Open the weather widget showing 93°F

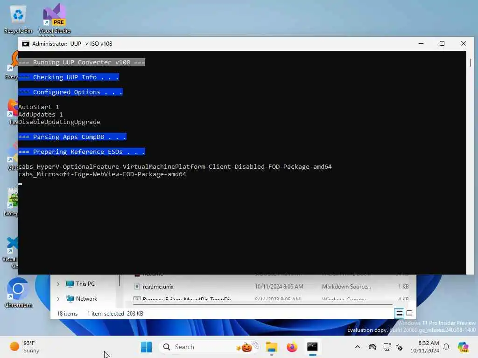point(25,347)
